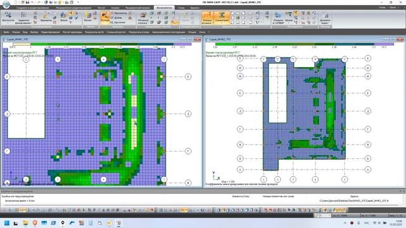Open the Шкала scale settings
This screenshot has height=228, width=406.
tap(289, 17)
